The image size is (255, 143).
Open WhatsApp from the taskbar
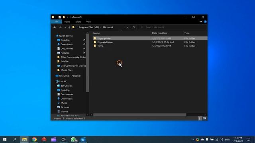click(x=73, y=139)
